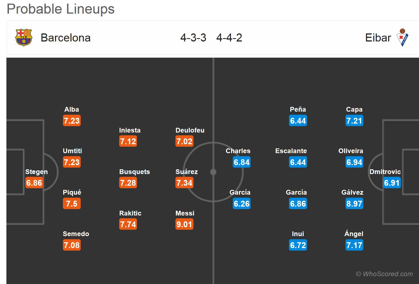The width and height of the screenshot is (419, 284).
Task: Select Piqué's 7.5 rating badge
Action: point(72,204)
